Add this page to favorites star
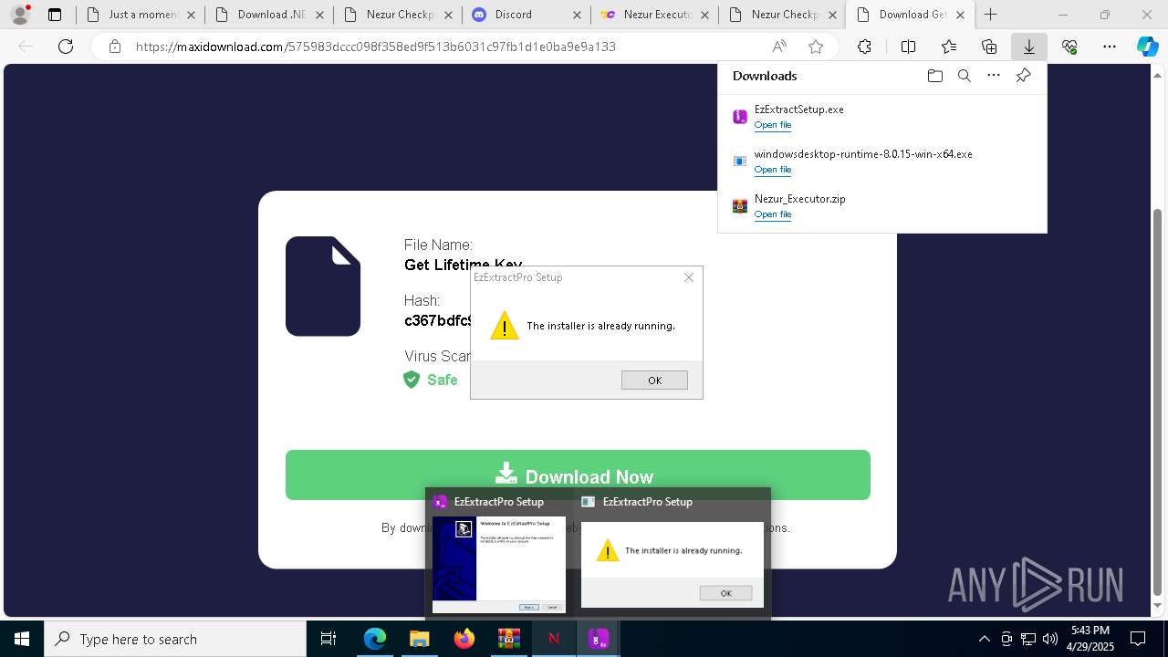This screenshot has height=657, width=1168. click(816, 47)
